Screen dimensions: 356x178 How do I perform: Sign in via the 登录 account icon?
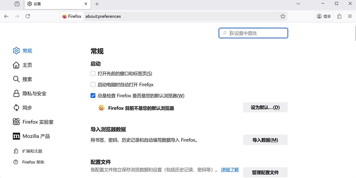(323, 16)
